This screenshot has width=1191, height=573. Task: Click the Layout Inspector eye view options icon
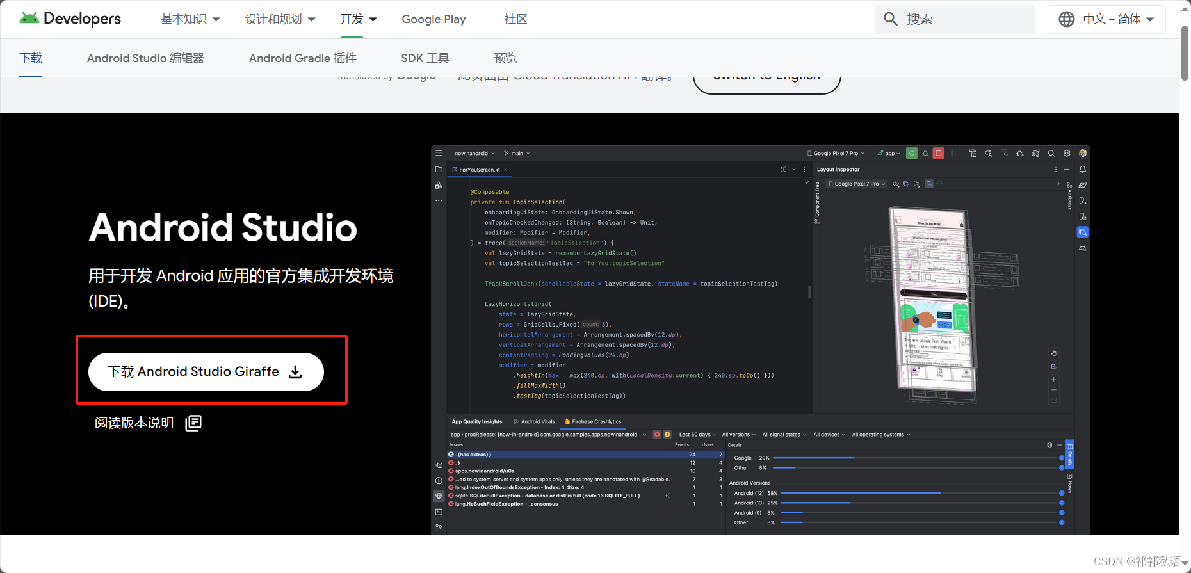(896, 184)
